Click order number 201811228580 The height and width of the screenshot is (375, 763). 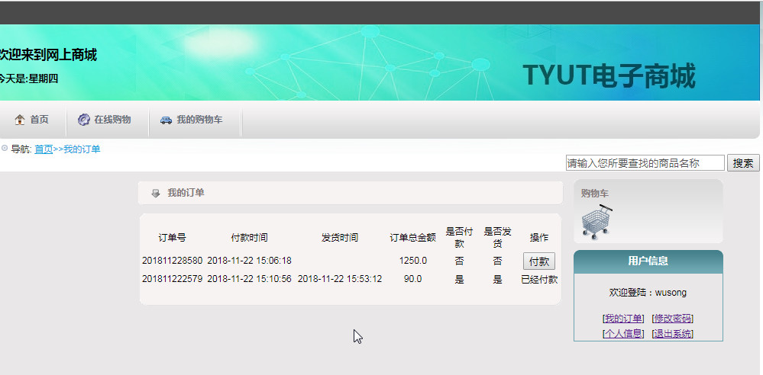tap(173, 261)
